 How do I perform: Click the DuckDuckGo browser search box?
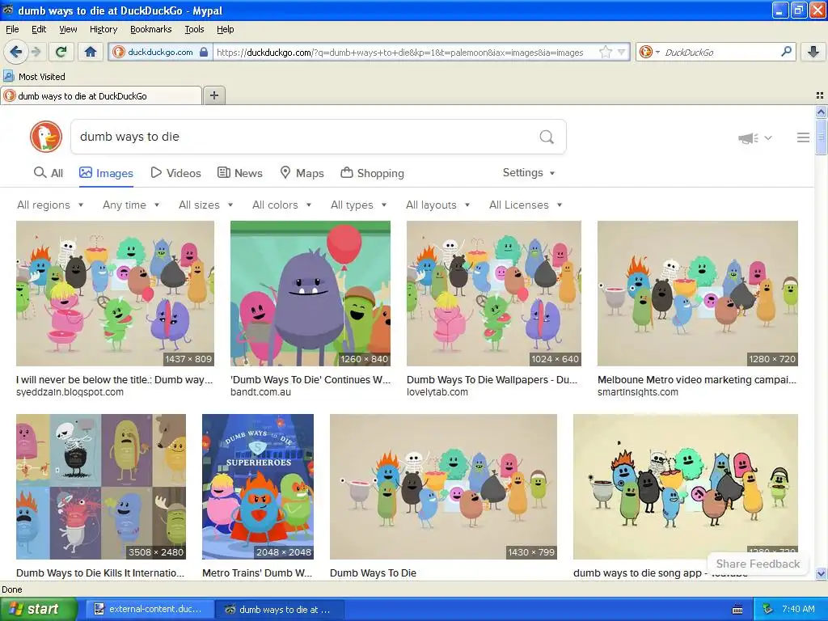[x=718, y=53]
